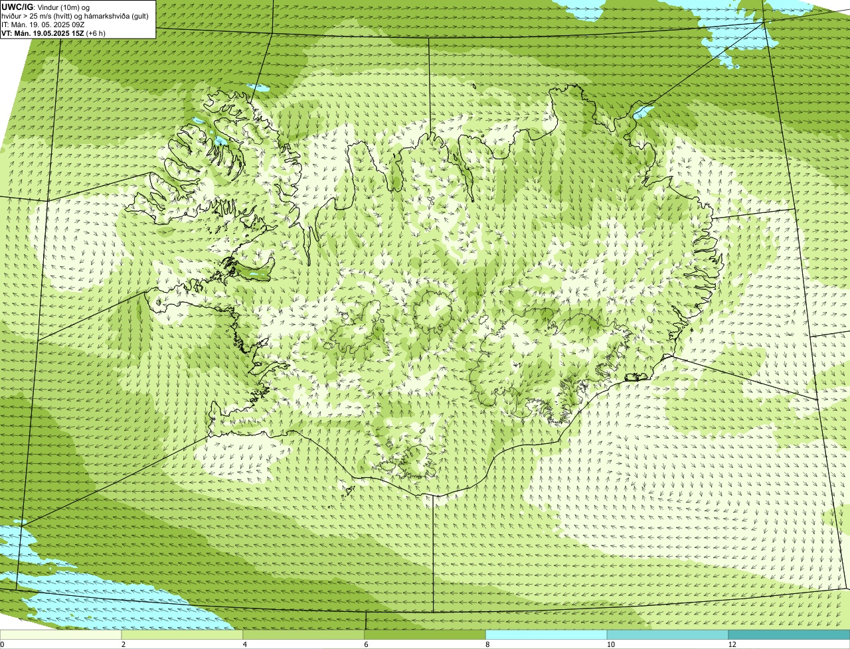This screenshot has height=649, width=850.
Task: Click the 2–4 light green legend segment
Action: 183,635
